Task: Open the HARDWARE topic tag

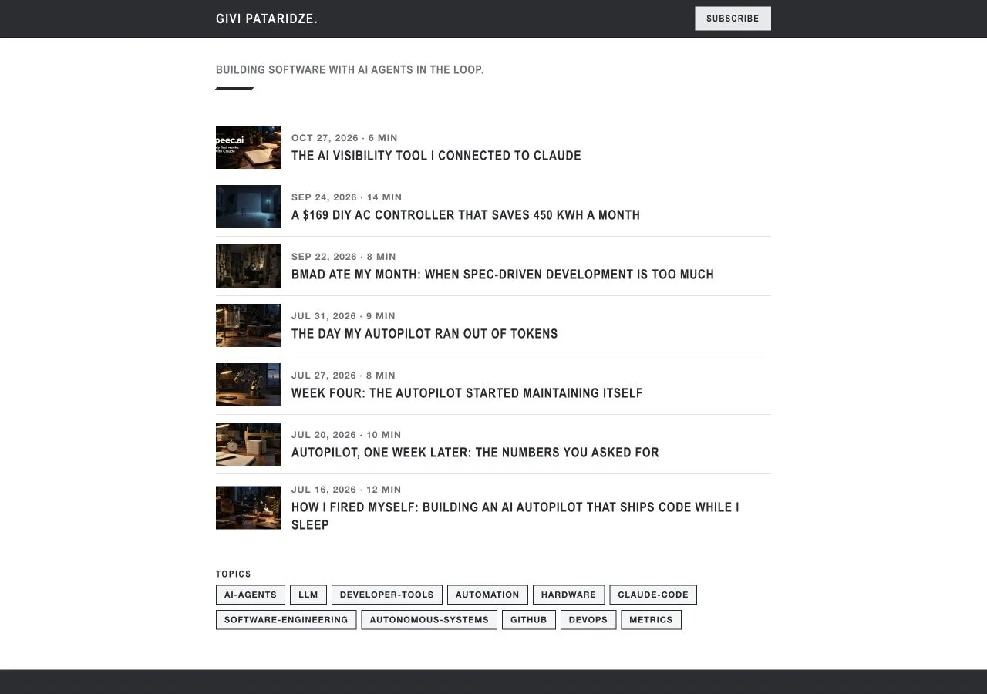Action: pyautogui.click(x=568, y=595)
